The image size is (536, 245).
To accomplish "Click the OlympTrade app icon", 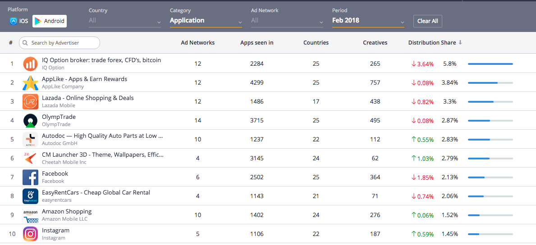I will [30, 121].
